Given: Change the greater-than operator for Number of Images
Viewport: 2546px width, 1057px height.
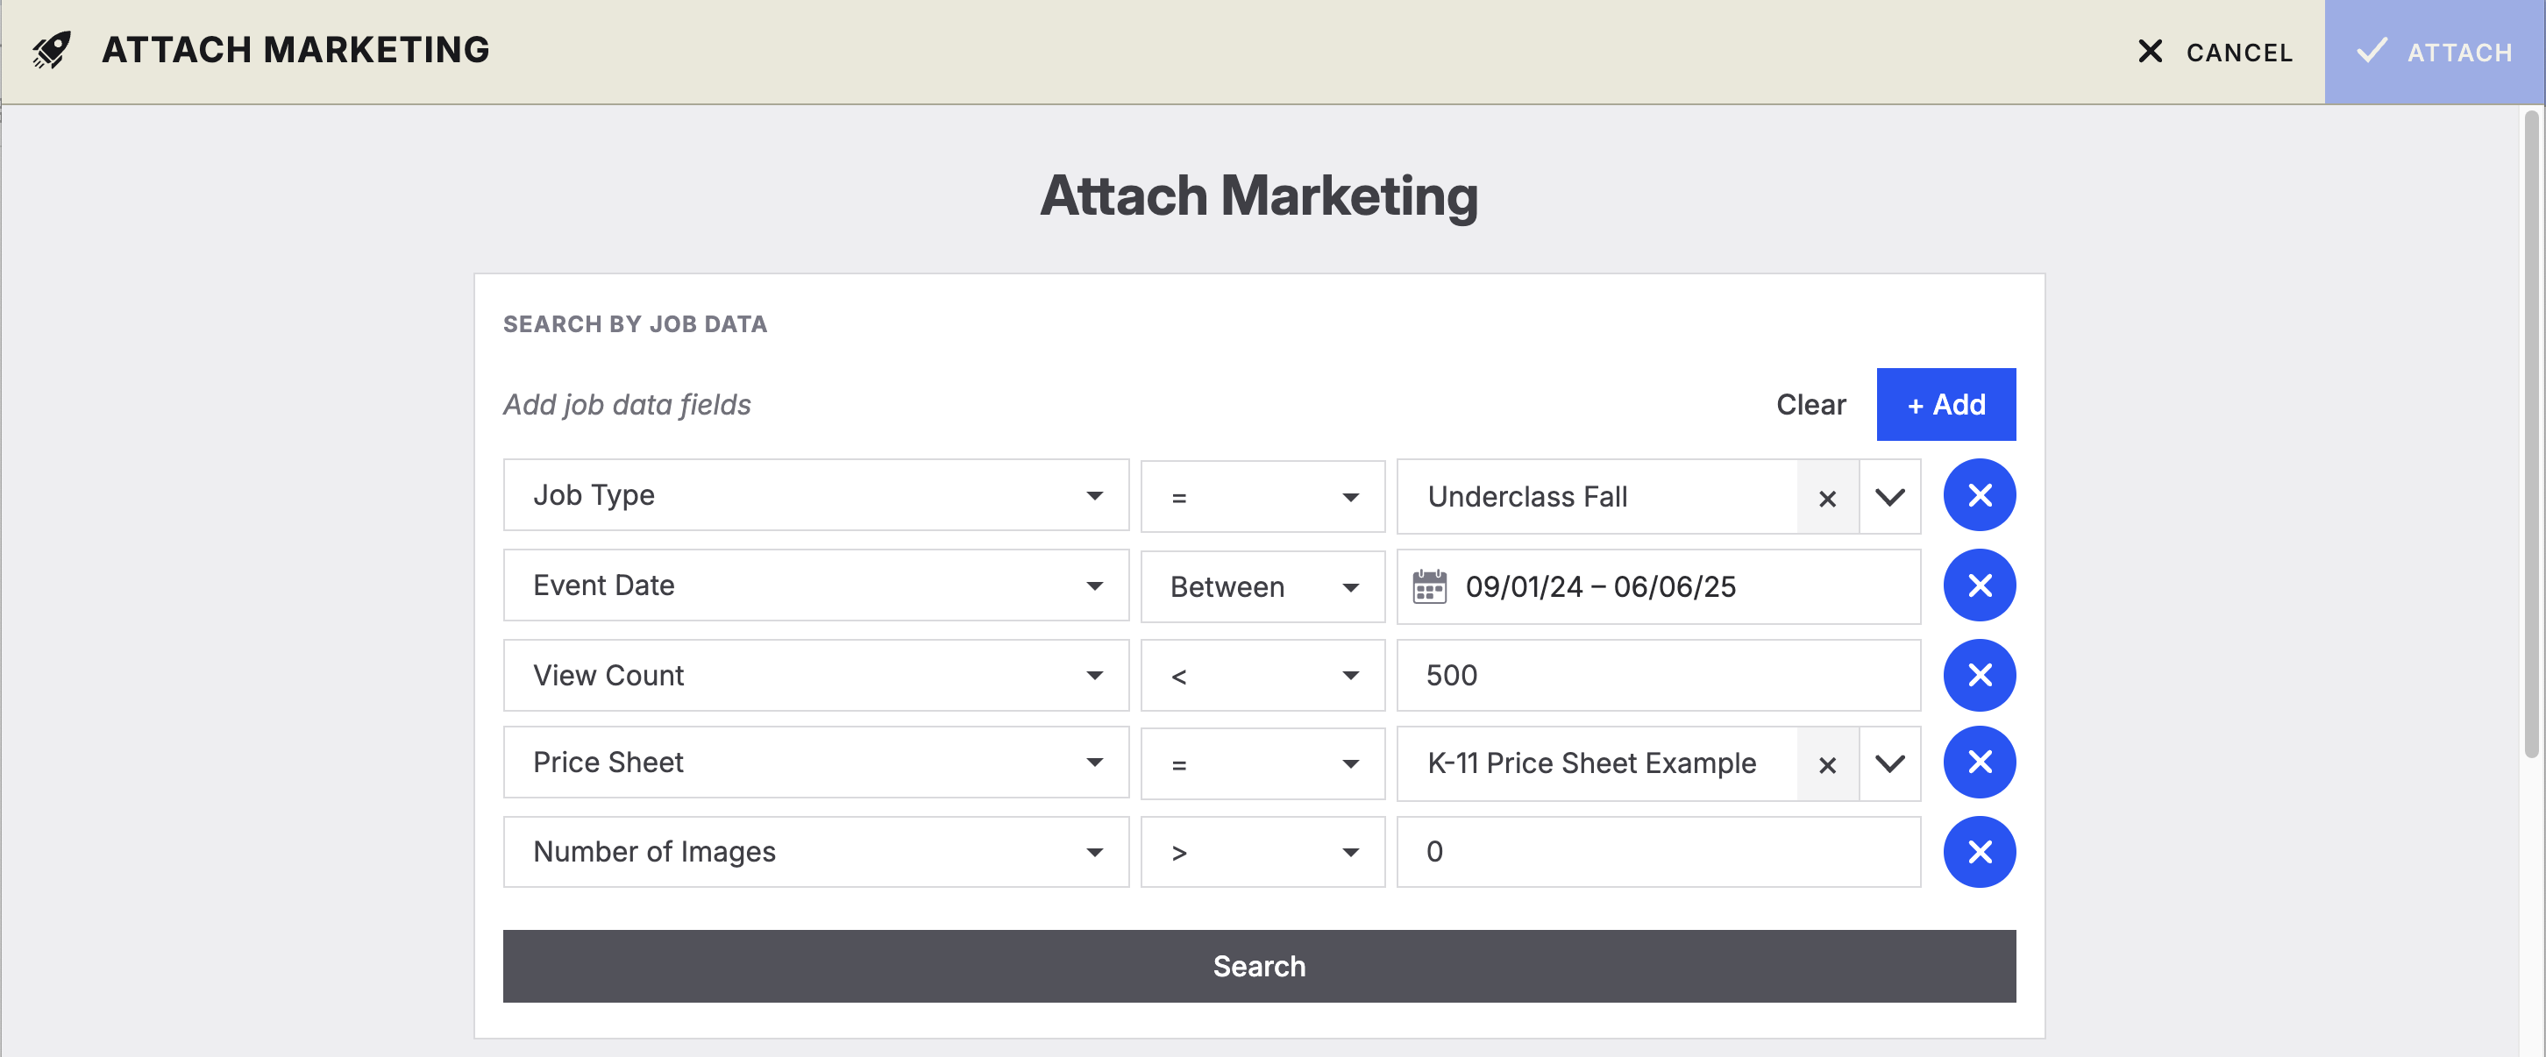Looking at the screenshot, I should pos(1262,853).
